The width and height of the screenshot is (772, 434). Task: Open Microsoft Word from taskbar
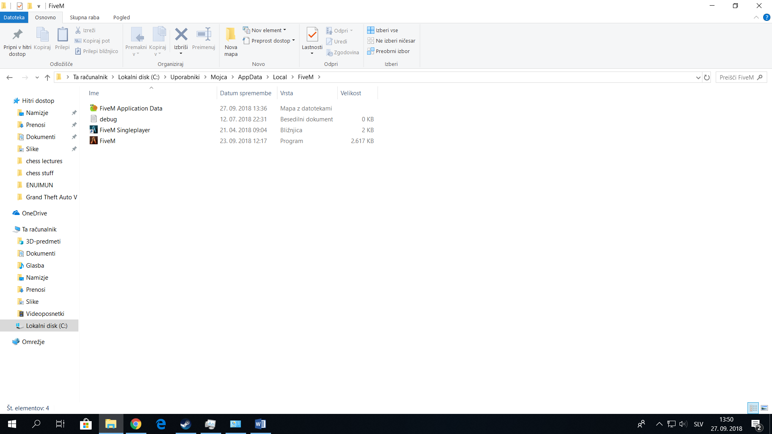(x=260, y=424)
